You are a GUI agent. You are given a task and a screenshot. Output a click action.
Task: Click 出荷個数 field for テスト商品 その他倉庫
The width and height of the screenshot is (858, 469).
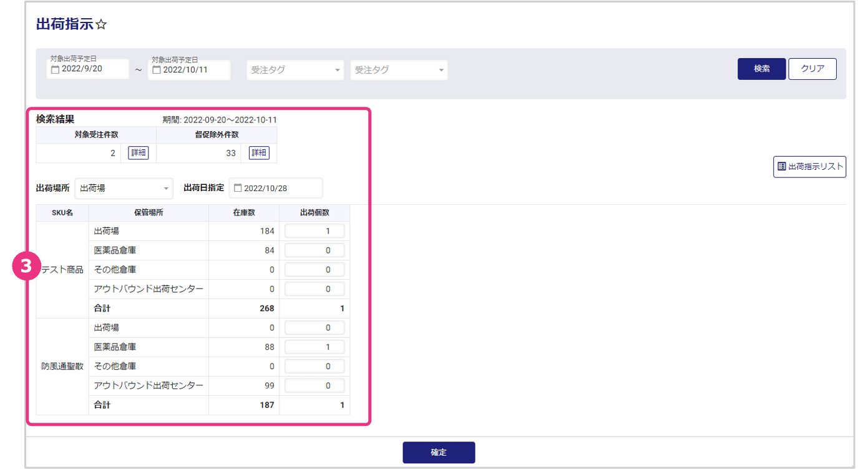[x=314, y=270]
